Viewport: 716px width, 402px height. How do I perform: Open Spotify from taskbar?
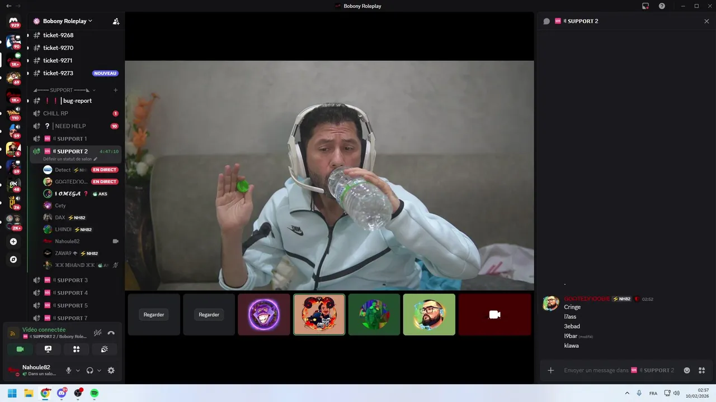95,393
